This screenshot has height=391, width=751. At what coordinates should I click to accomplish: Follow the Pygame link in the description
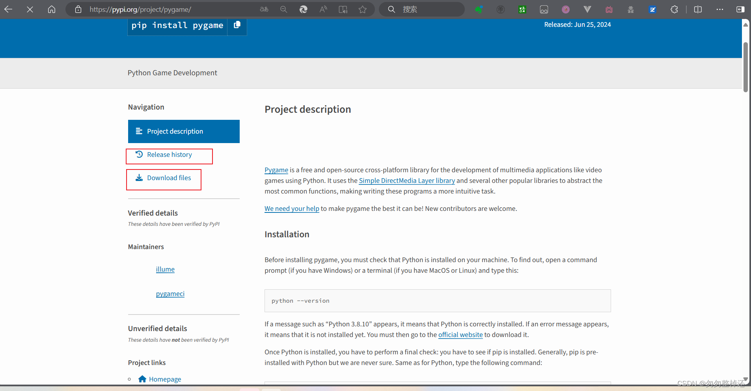(276, 170)
